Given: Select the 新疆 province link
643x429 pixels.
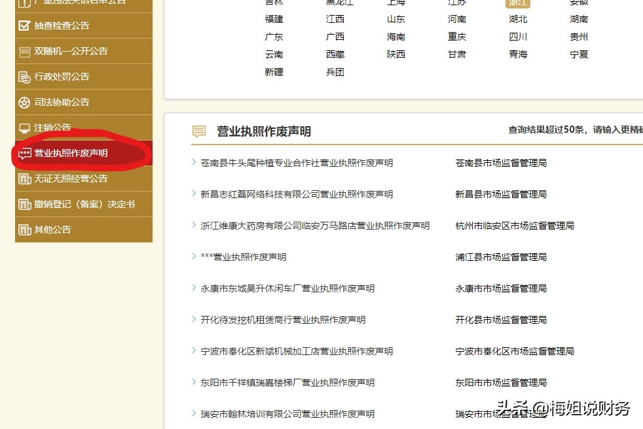Looking at the screenshot, I should coord(274,72).
